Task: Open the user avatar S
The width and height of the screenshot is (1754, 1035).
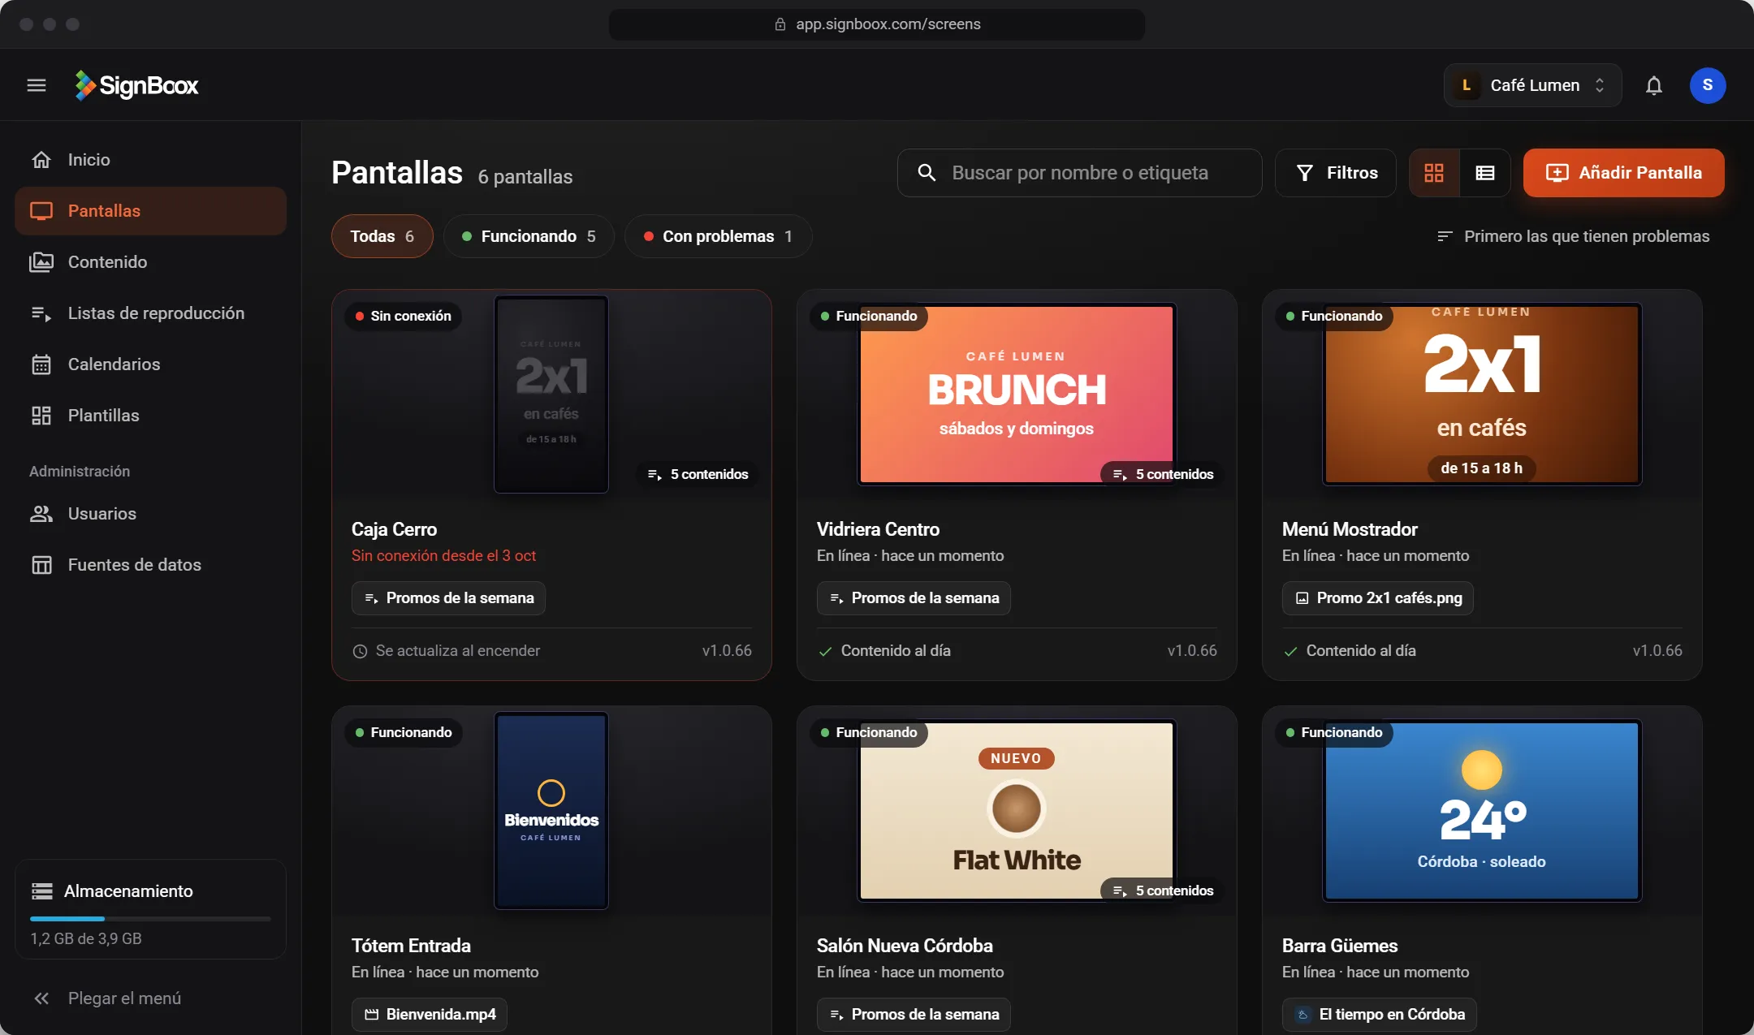Action: (1708, 85)
